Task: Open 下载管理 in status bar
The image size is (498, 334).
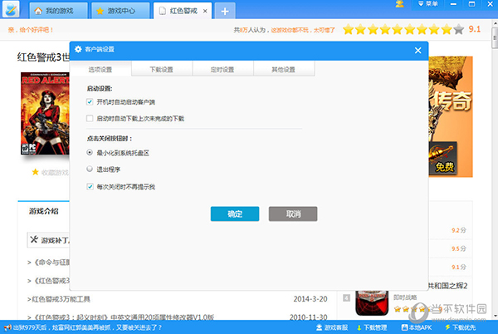Action: click(x=372, y=327)
